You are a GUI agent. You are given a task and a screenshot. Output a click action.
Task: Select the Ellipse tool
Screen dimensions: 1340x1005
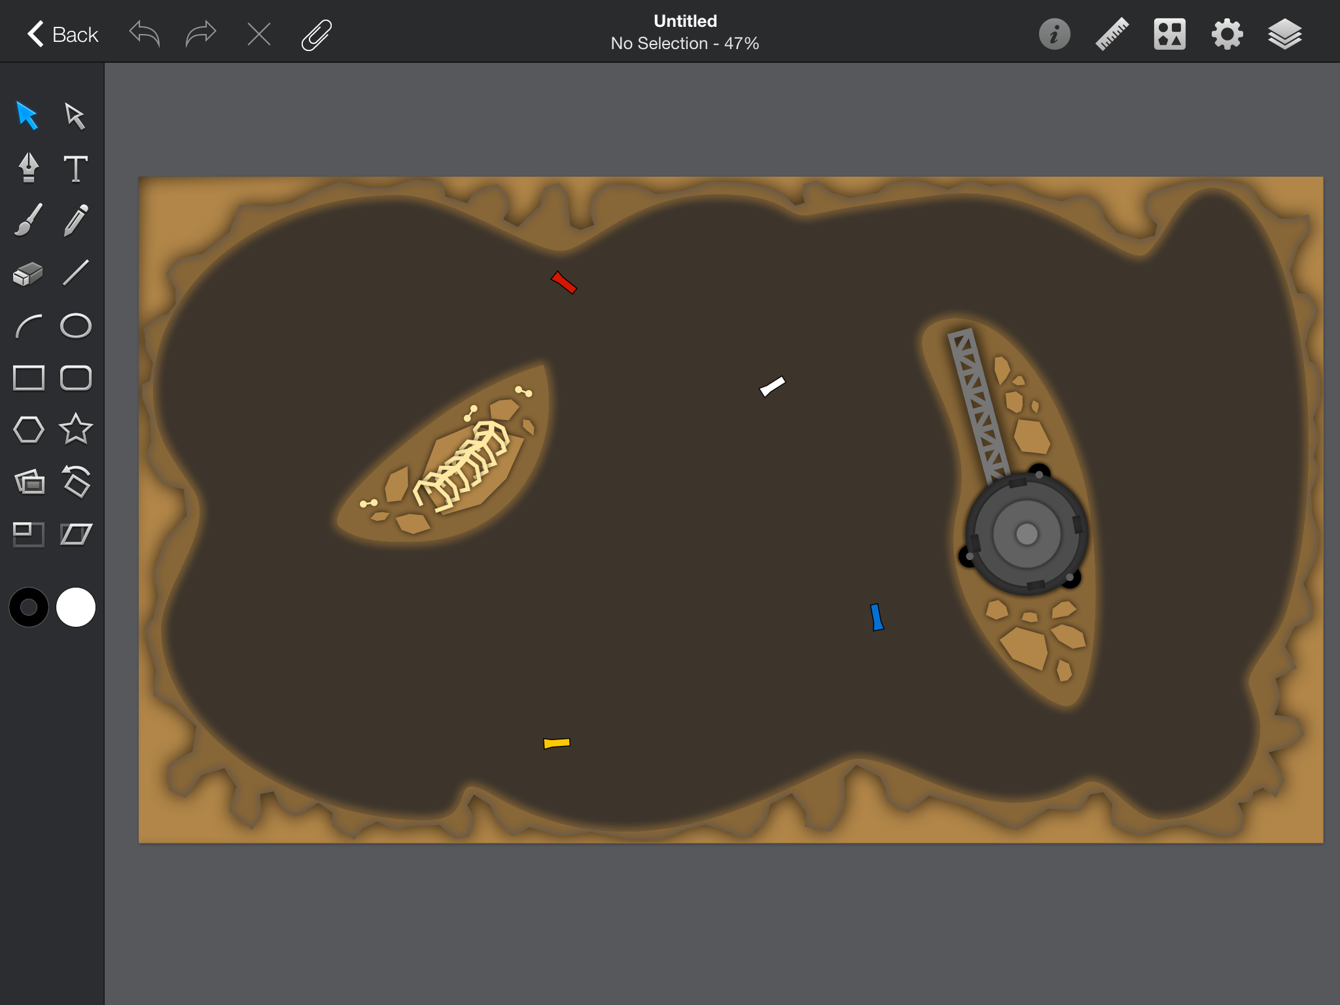tap(75, 325)
